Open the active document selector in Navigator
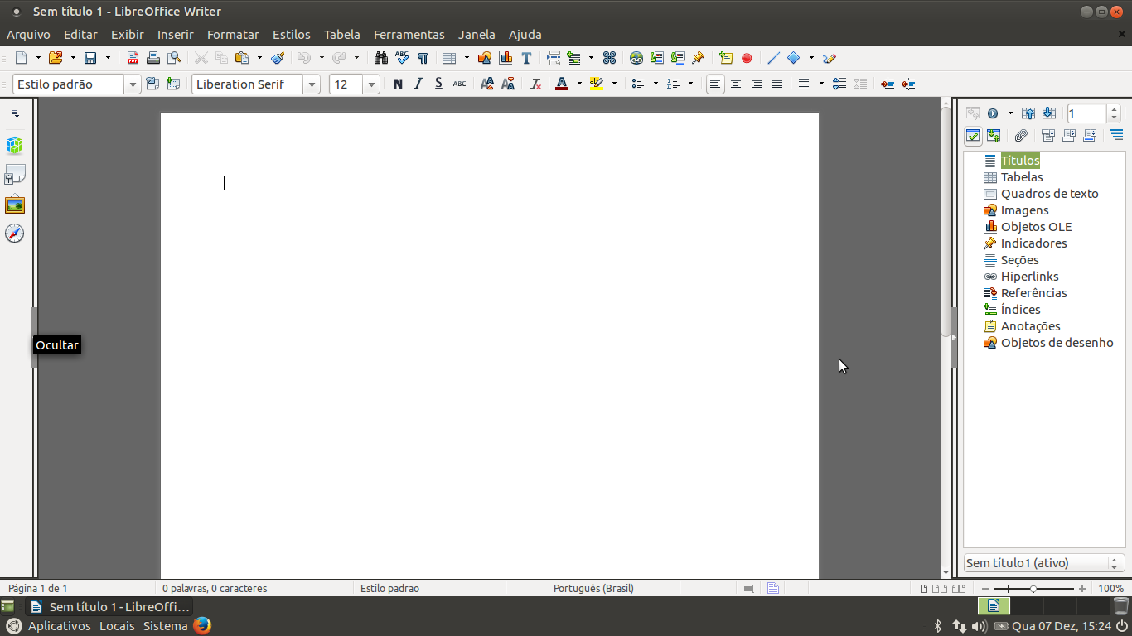The height and width of the screenshot is (636, 1132). (x=1044, y=563)
